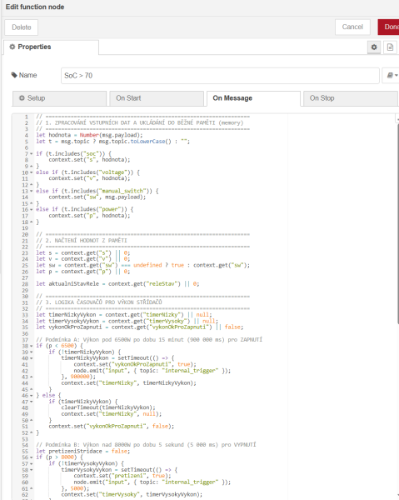399x500 pixels.
Task: Open node settings gear icon
Action: [x=374, y=47]
